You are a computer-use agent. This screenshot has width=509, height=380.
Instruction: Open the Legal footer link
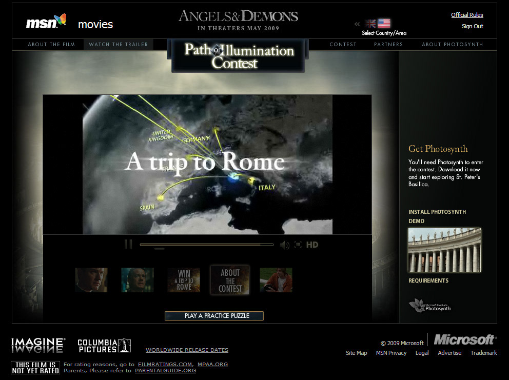[x=422, y=353]
